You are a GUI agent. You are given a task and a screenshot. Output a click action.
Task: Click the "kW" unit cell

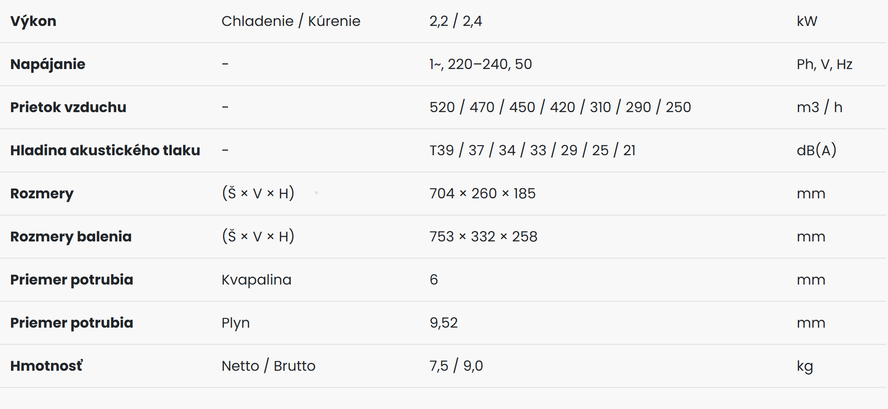[x=807, y=21]
